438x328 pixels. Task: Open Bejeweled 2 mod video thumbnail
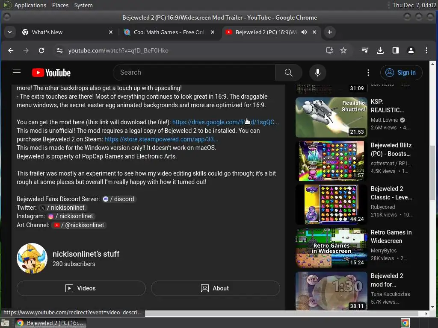pos(331,290)
